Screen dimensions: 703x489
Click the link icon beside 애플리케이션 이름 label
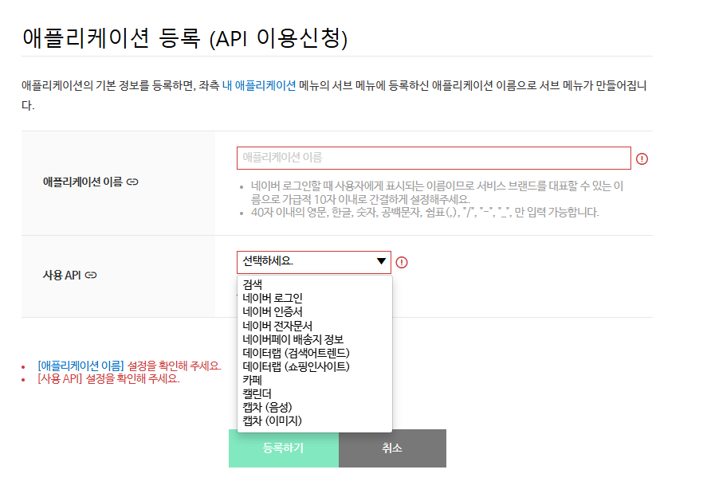(133, 182)
